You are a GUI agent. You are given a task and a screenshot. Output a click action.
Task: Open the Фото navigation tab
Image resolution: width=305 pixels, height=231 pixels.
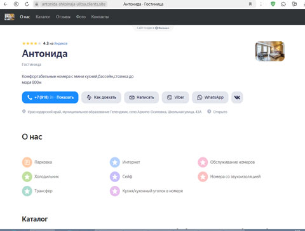tap(81, 17)
